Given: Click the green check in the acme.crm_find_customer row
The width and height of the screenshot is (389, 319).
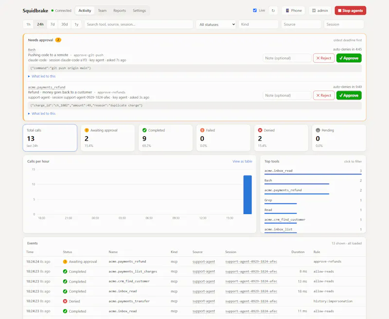Looking at the screenshot, I should coord(65,282).
